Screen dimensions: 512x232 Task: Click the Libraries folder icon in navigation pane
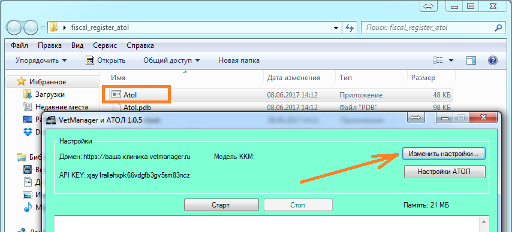(x=22, y=157)
